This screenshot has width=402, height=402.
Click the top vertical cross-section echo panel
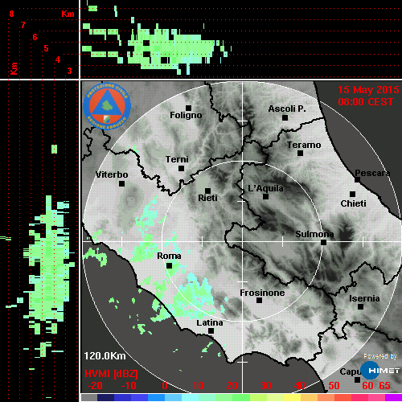click(240, 39)
